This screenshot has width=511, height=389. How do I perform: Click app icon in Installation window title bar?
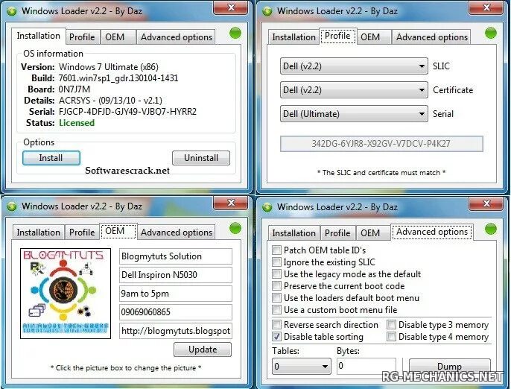[x=12, y=11]
